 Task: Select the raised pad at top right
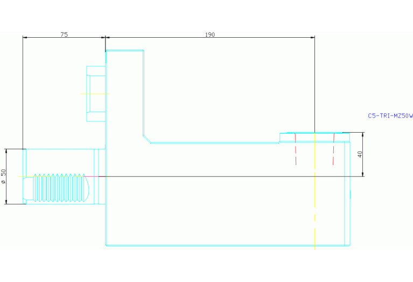[314, 137]
